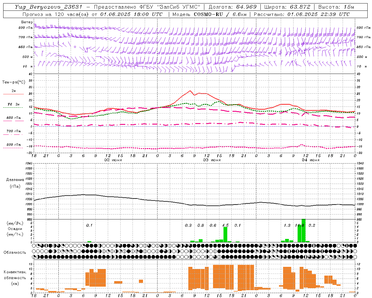Click the longitude value Долгота: 64.969
Screen dimensions: 372x298
tap(233, 7)
